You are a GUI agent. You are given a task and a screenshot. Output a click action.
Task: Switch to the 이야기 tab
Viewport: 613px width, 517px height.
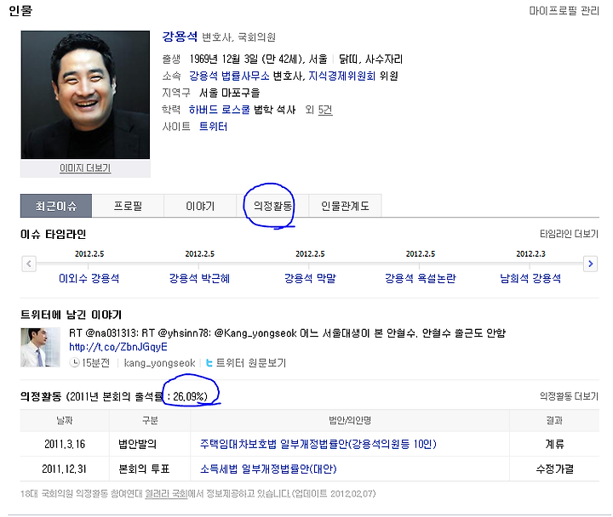coord(200,206)
